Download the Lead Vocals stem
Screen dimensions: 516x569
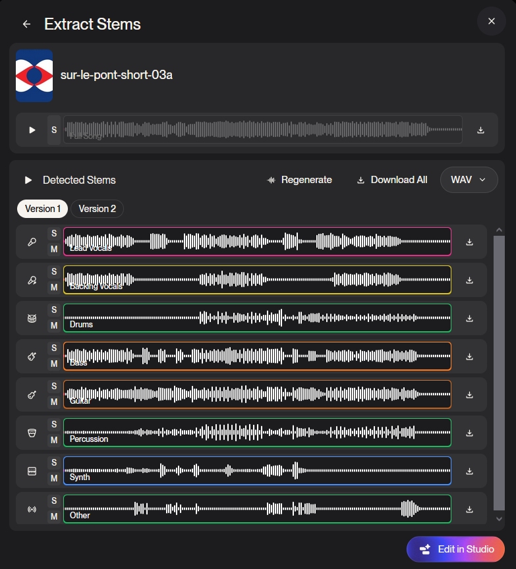coord(469,242)
